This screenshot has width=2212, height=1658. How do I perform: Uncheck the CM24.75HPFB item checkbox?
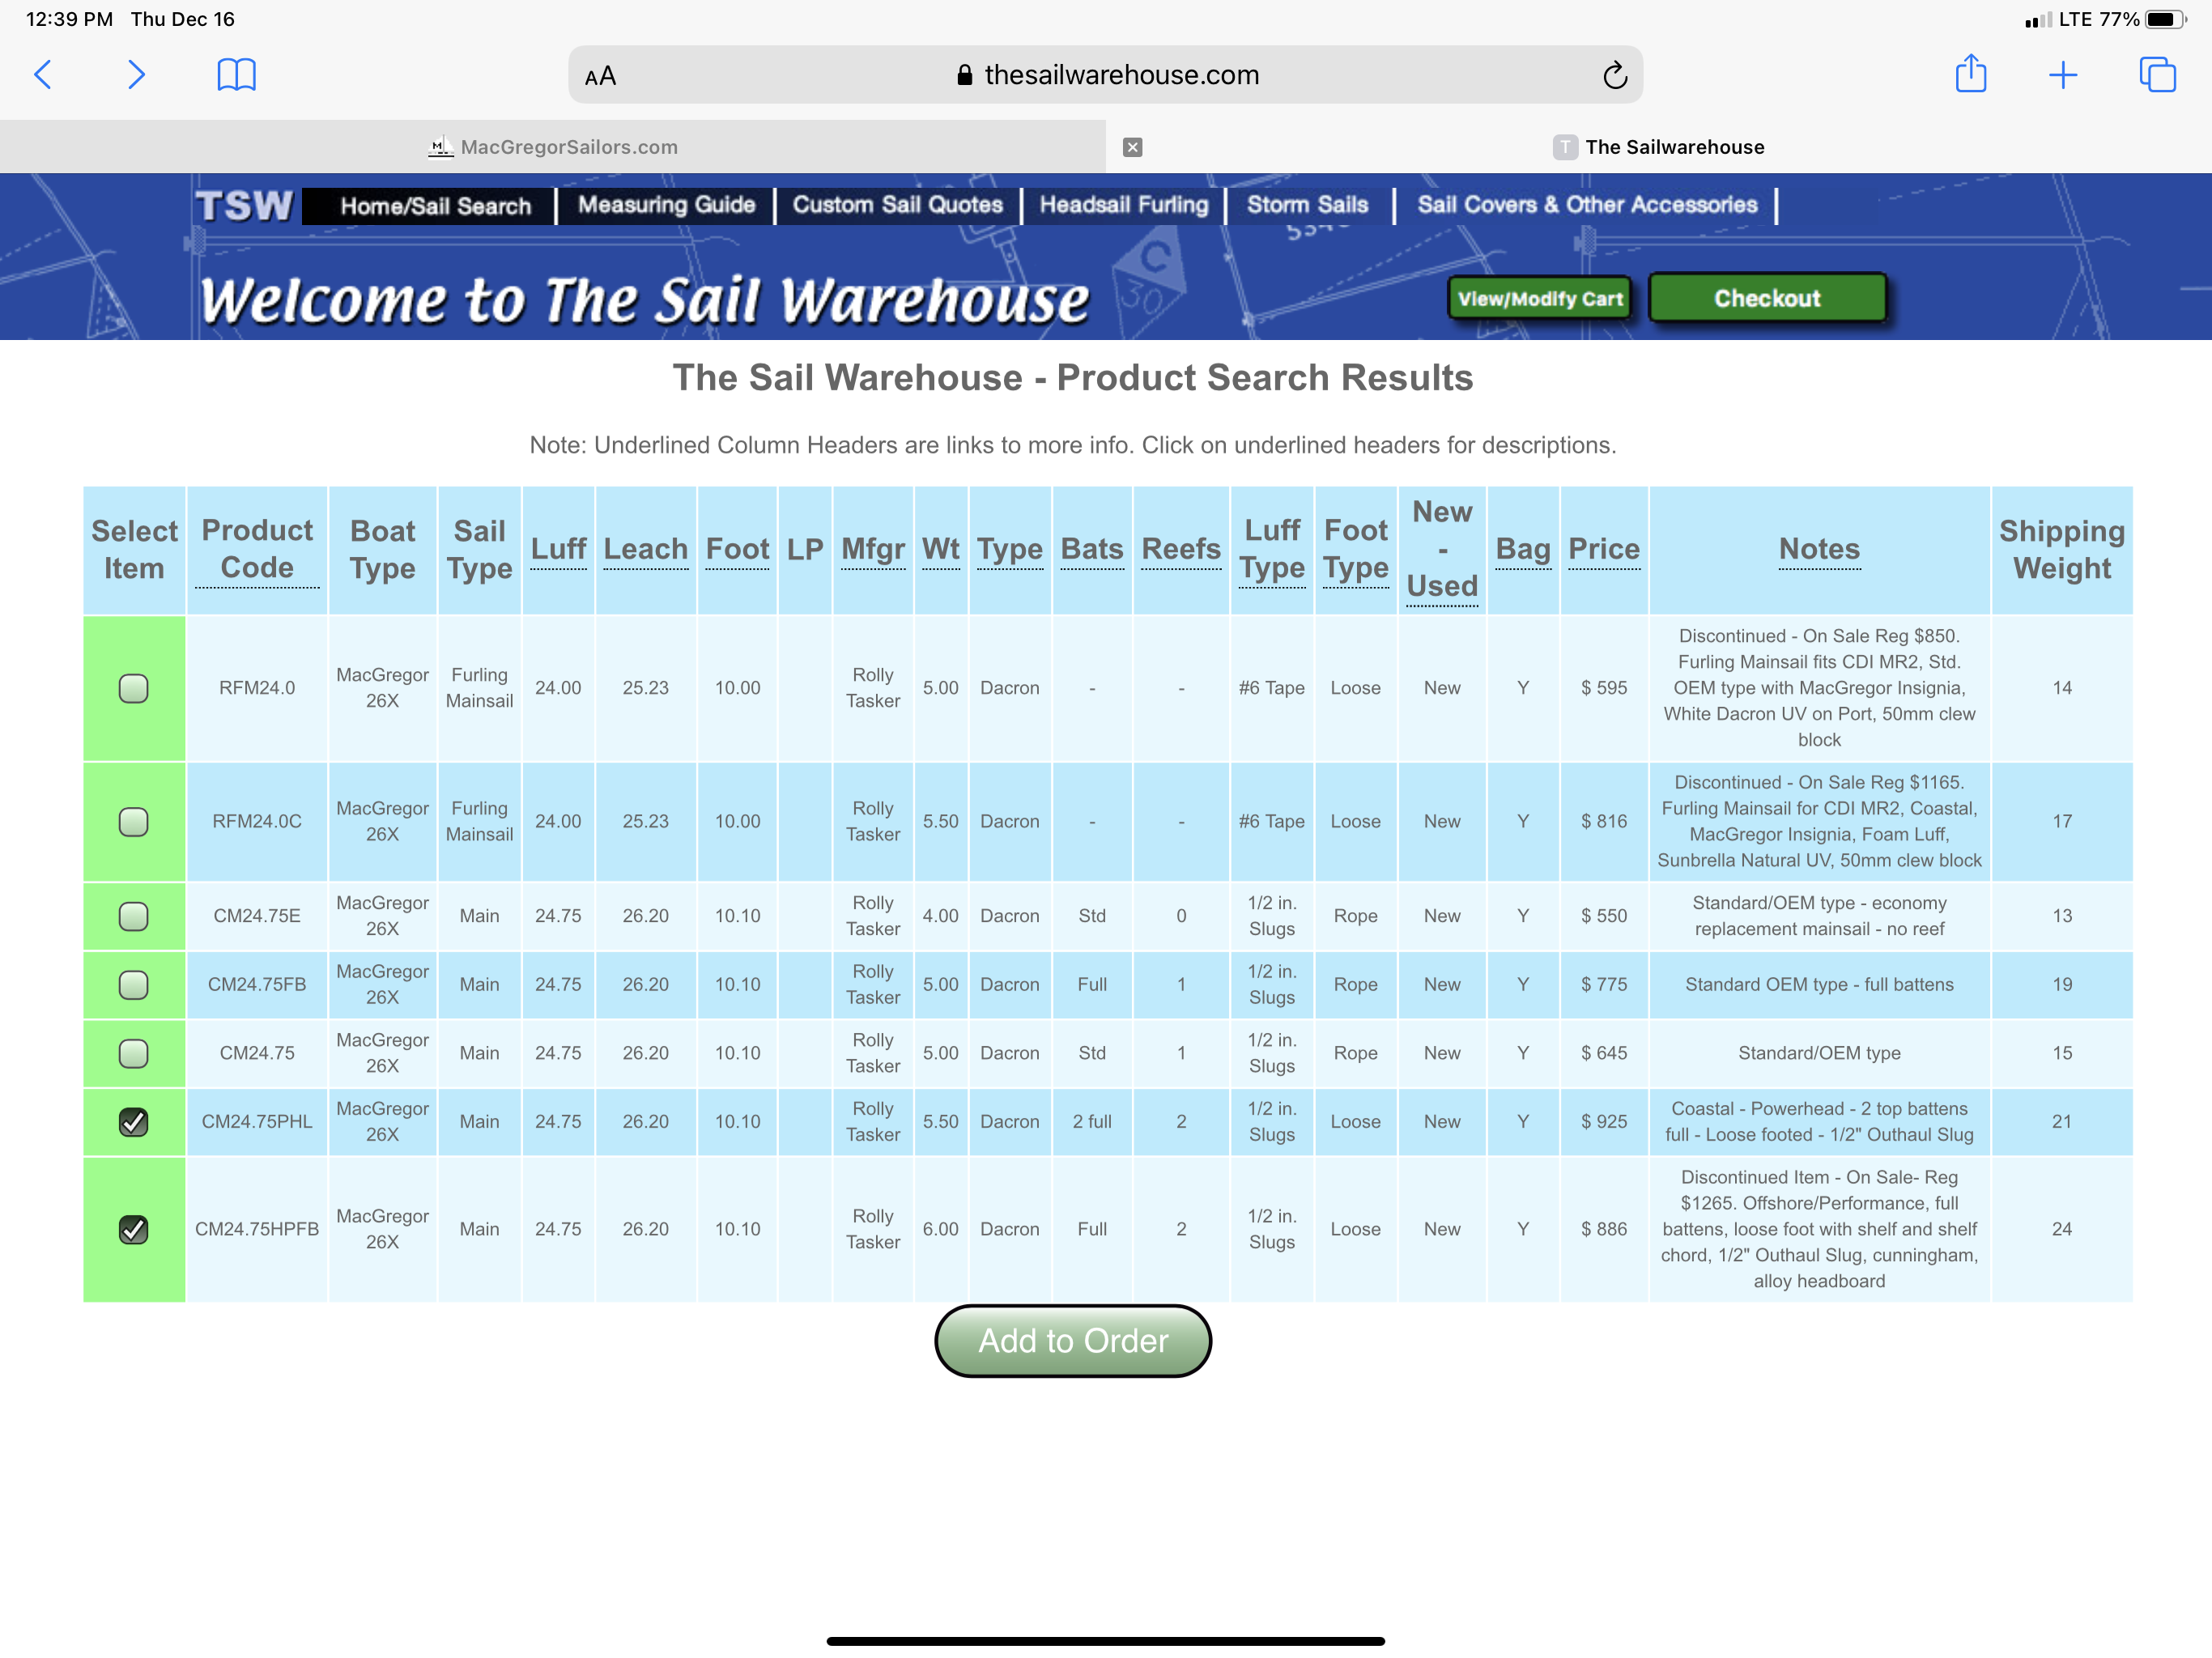click(133, 1229)
